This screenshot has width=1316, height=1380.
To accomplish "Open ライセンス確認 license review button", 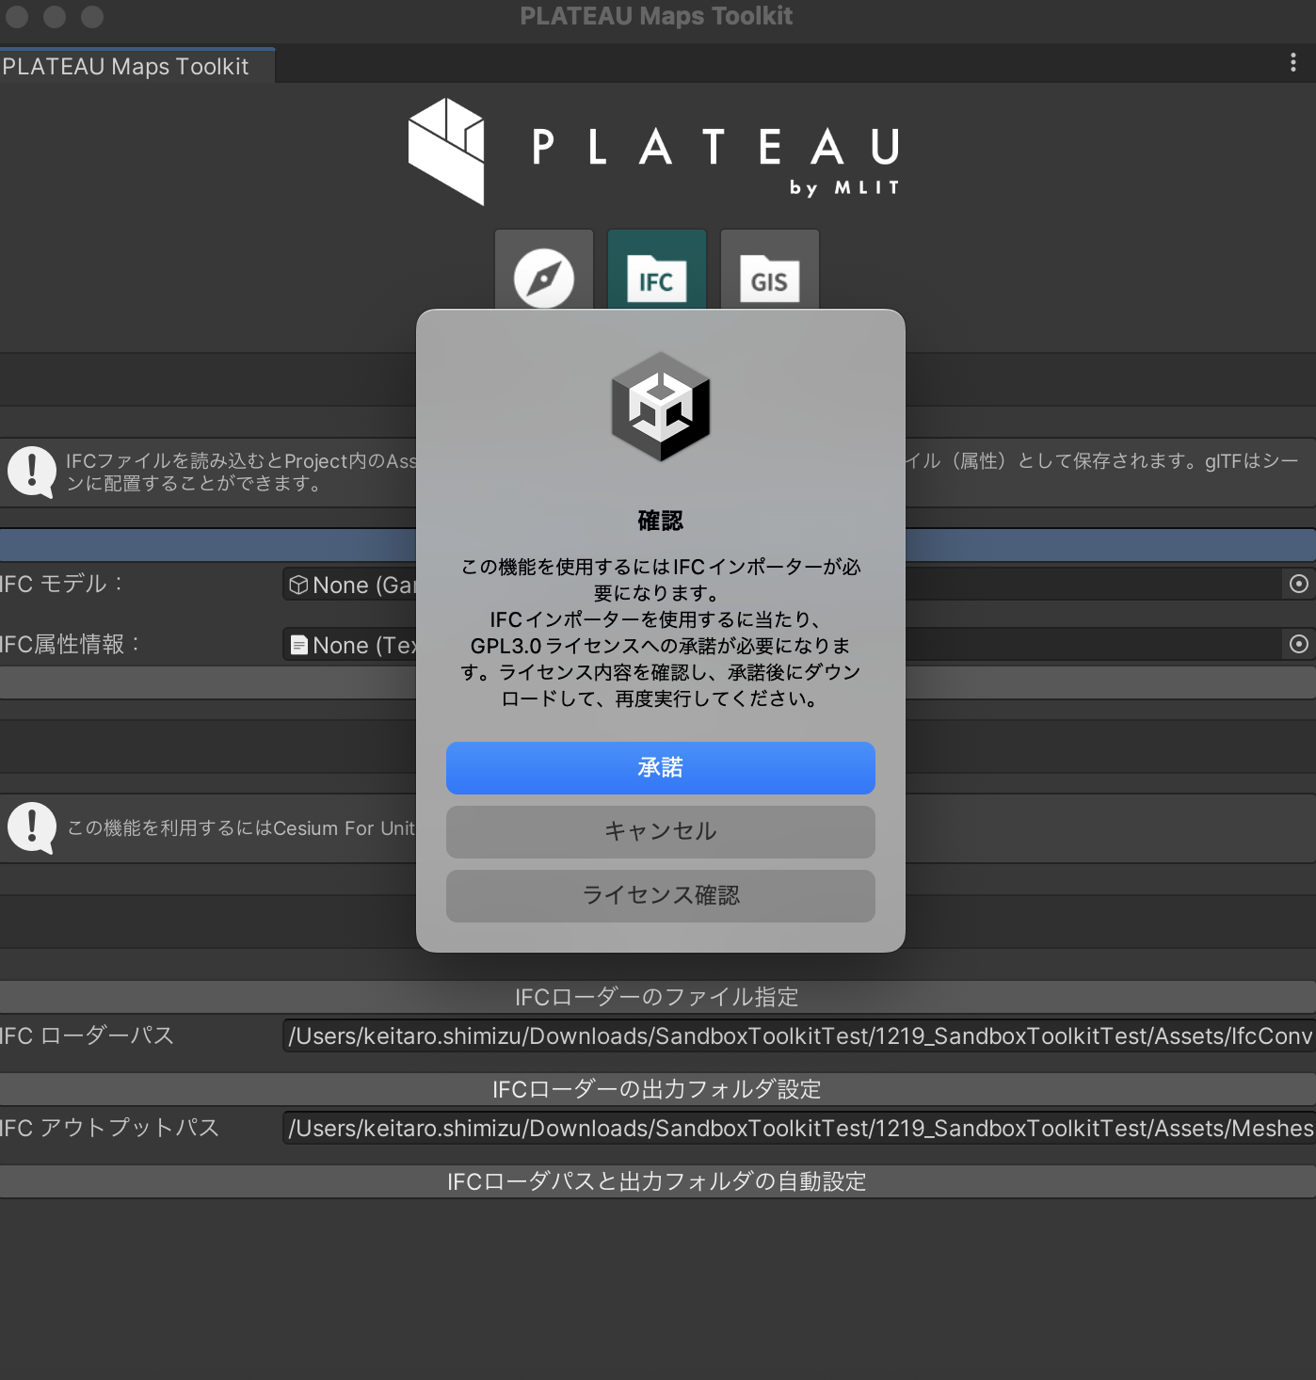I will point(661,896).
